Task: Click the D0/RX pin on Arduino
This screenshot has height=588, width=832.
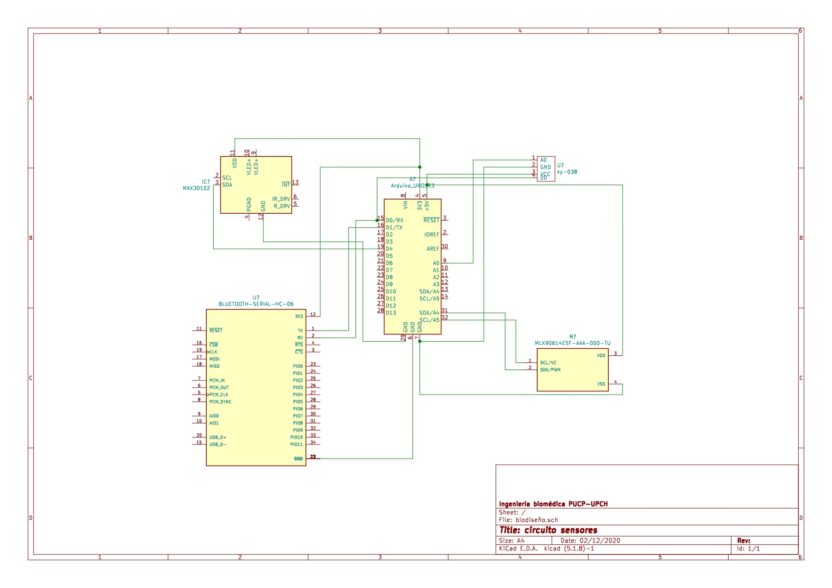Action: point(394,220)
